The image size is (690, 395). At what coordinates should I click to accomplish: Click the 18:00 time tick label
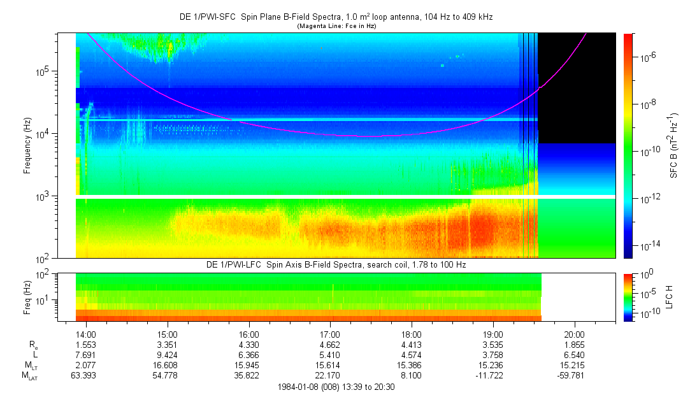click(412, 334)
